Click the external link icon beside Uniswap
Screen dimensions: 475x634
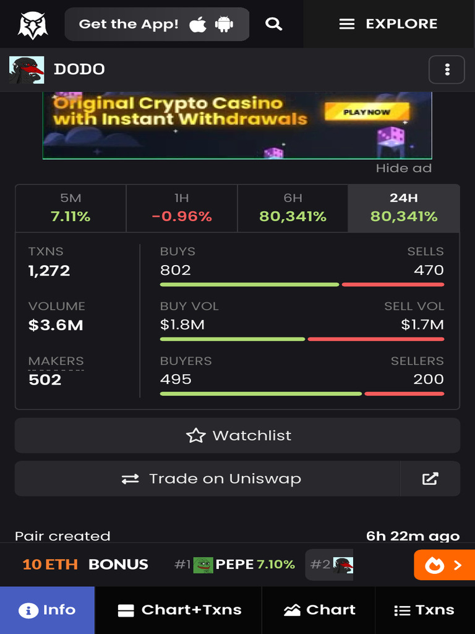point(430,479)
